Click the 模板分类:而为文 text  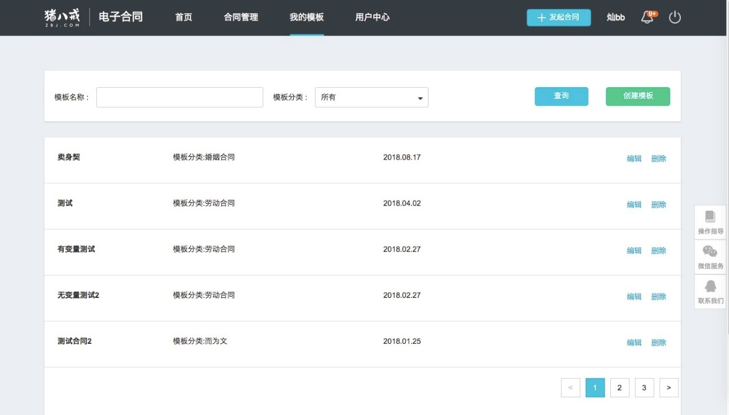click(x=200, y=340)
